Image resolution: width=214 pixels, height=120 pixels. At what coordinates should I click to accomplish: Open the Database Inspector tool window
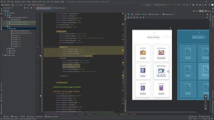point(51,117)
